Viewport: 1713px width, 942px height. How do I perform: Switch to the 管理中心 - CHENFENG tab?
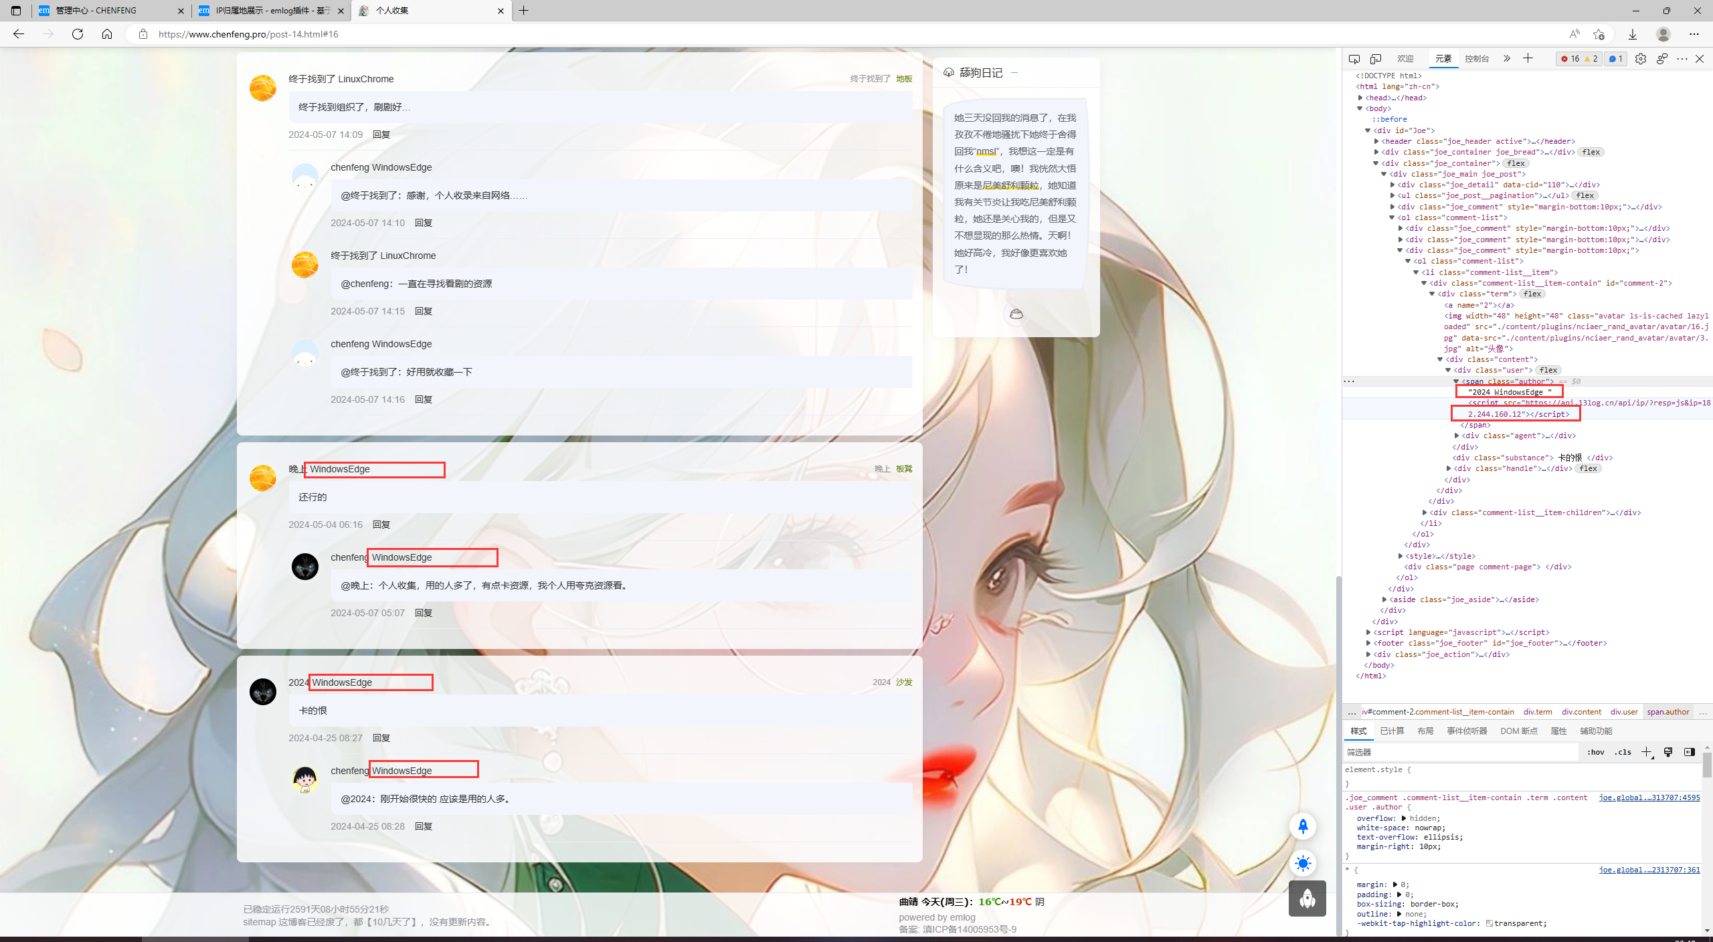point(111,11)
